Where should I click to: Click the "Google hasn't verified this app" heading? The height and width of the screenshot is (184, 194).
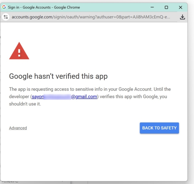pos(58,76)
